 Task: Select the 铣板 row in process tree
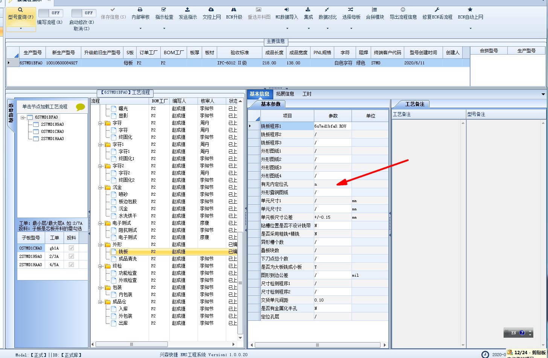164,251
